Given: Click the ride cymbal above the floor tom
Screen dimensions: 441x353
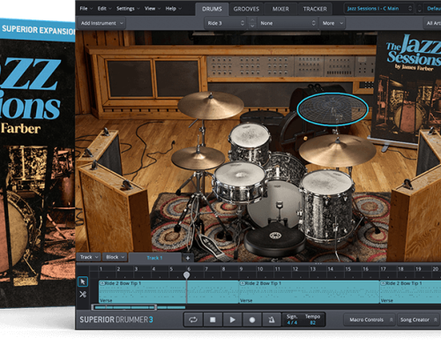Looking at the screenshot, I should (x=338, y=150).
